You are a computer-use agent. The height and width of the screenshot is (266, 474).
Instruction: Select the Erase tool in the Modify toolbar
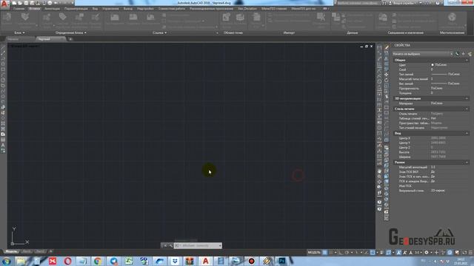coord(387,47)
